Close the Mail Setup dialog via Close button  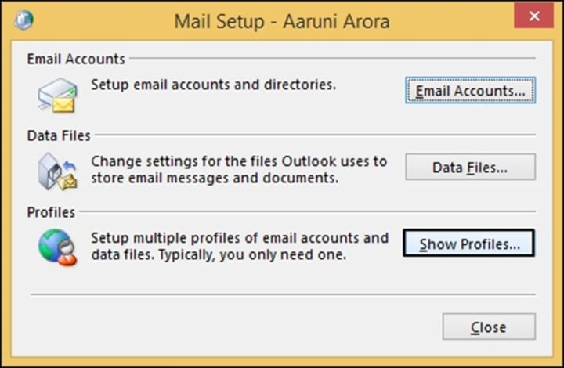tap(489, 327)
